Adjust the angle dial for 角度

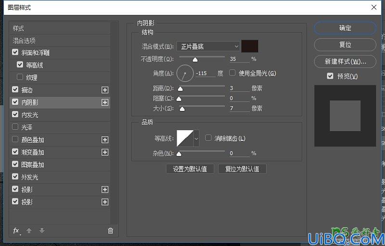(185, 73)
